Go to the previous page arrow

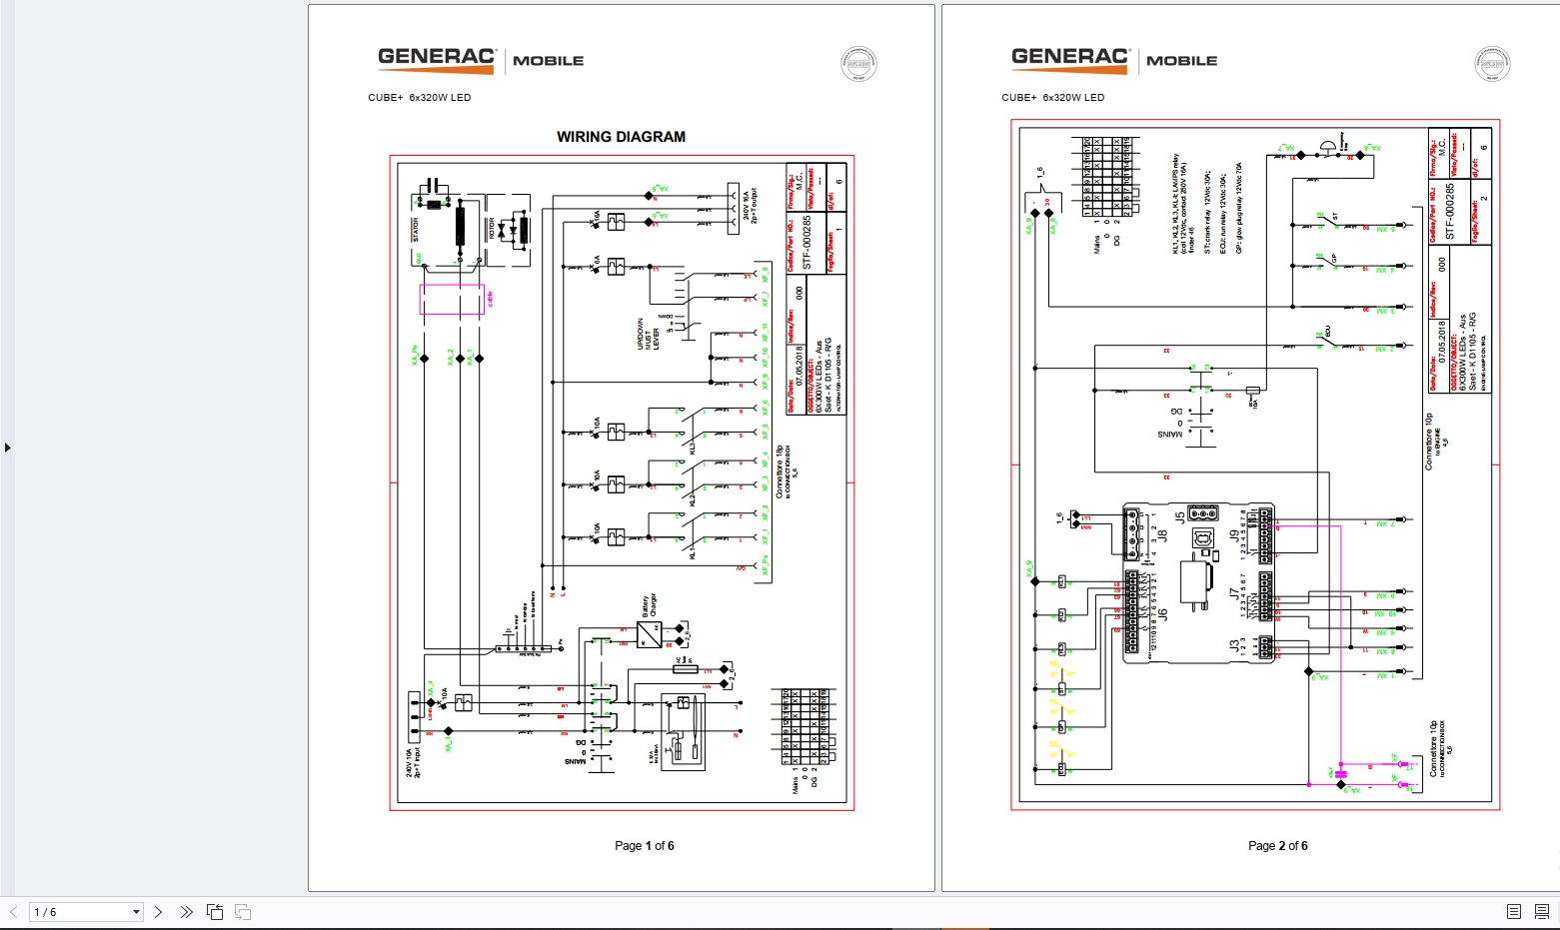[x=14, y=912]
